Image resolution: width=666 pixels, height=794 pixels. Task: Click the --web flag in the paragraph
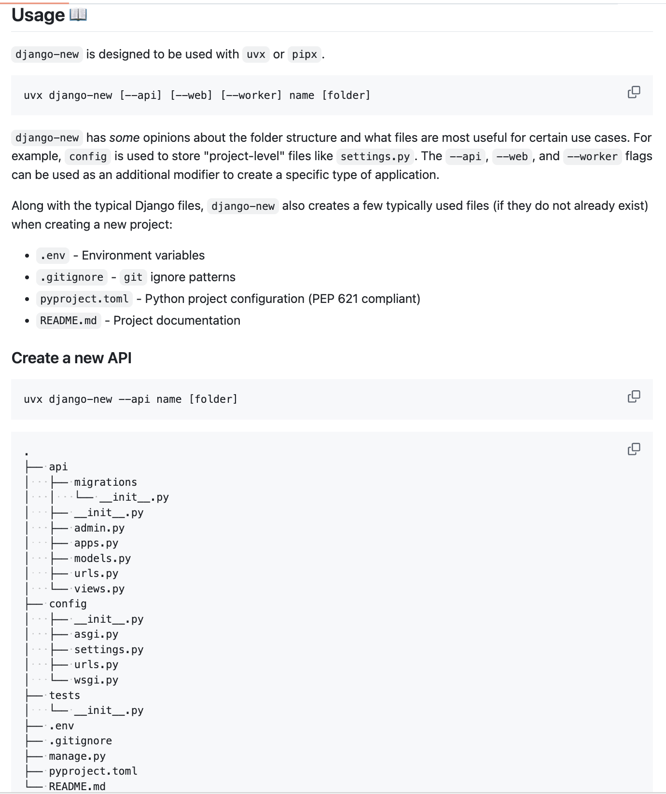click(x=512, y=157)
